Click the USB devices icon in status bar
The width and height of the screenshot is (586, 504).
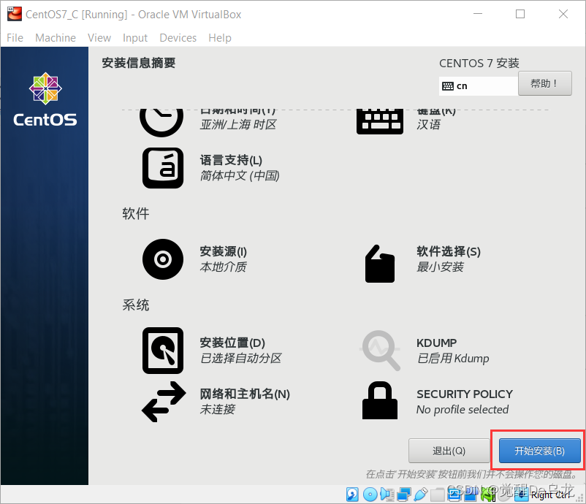(x=420, y=495)
